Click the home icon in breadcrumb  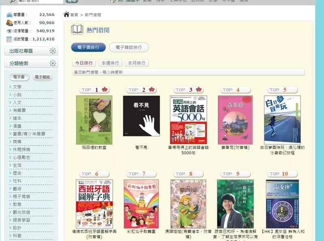pyautogui.click(x=67, y=15)
